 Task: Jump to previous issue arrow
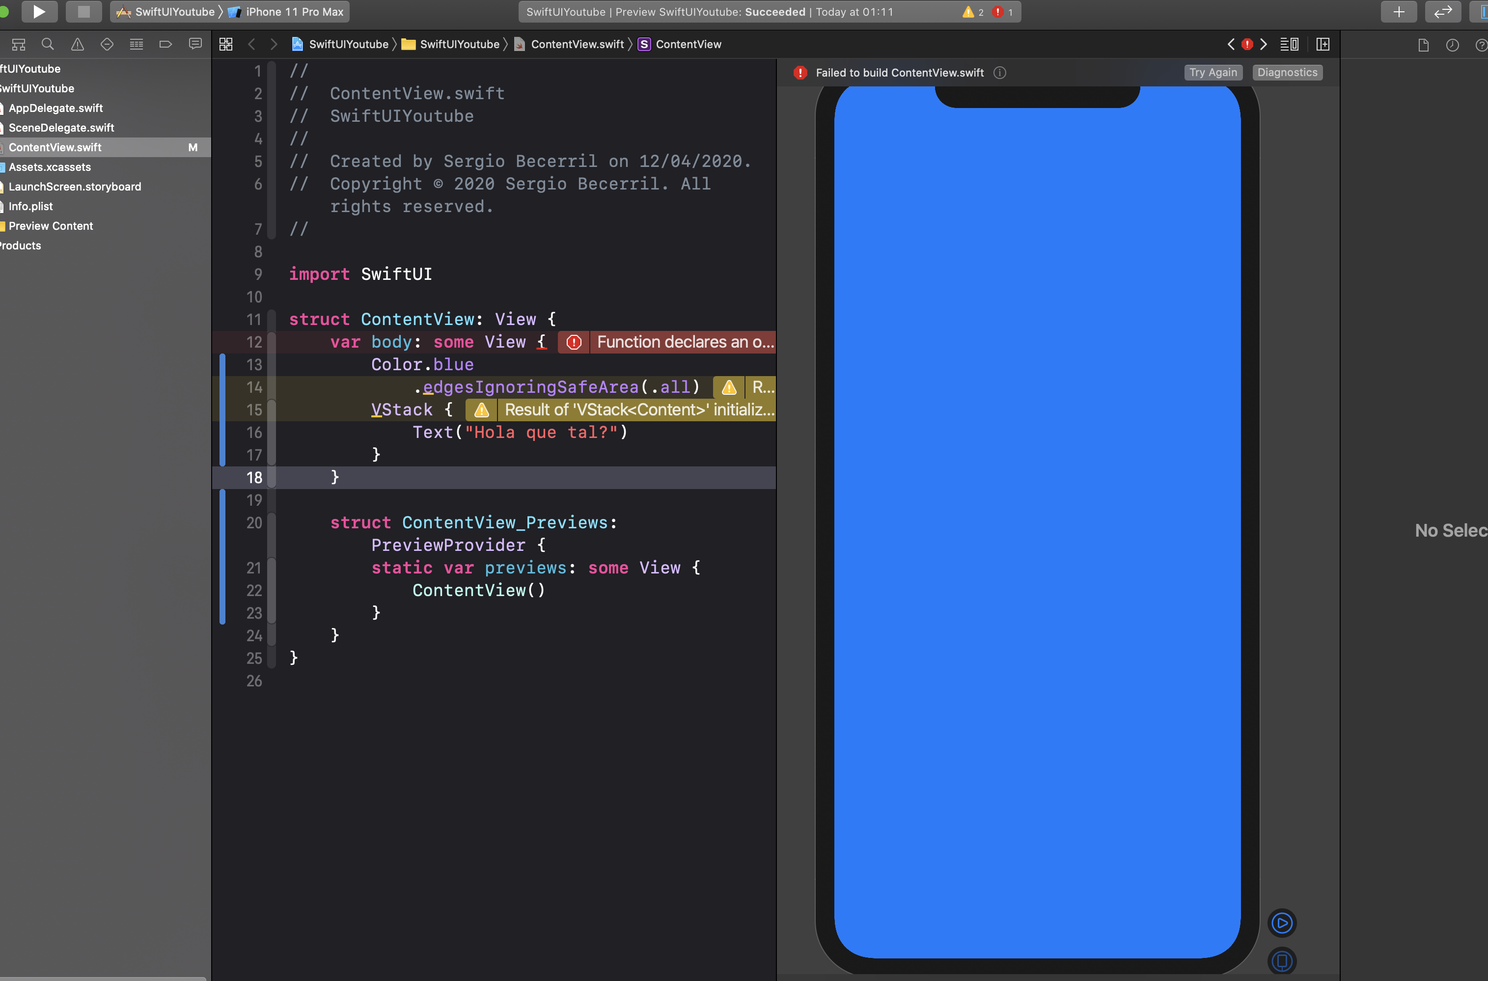click(x=1231, y=44)
